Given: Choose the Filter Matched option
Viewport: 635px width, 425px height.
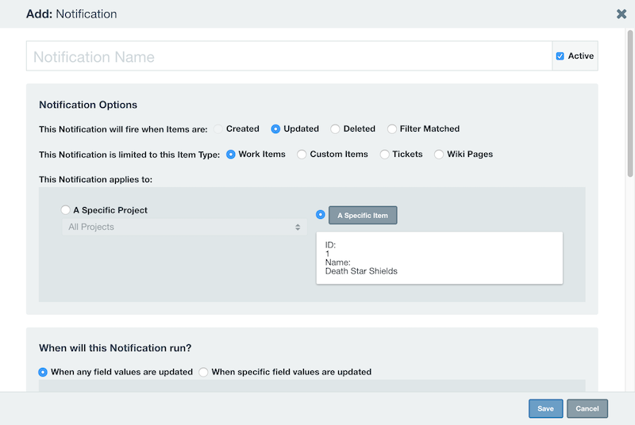Looking at the screenshot, I should click(x=391, y=129).
